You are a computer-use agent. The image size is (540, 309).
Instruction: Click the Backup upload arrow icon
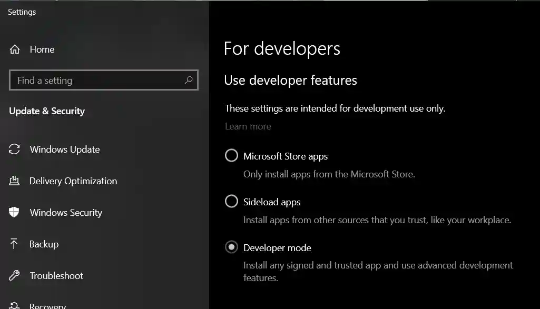[13, 244]
